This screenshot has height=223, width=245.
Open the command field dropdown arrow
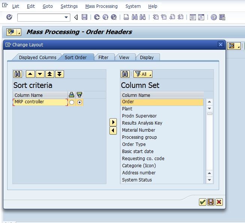[x=66, y=17]
